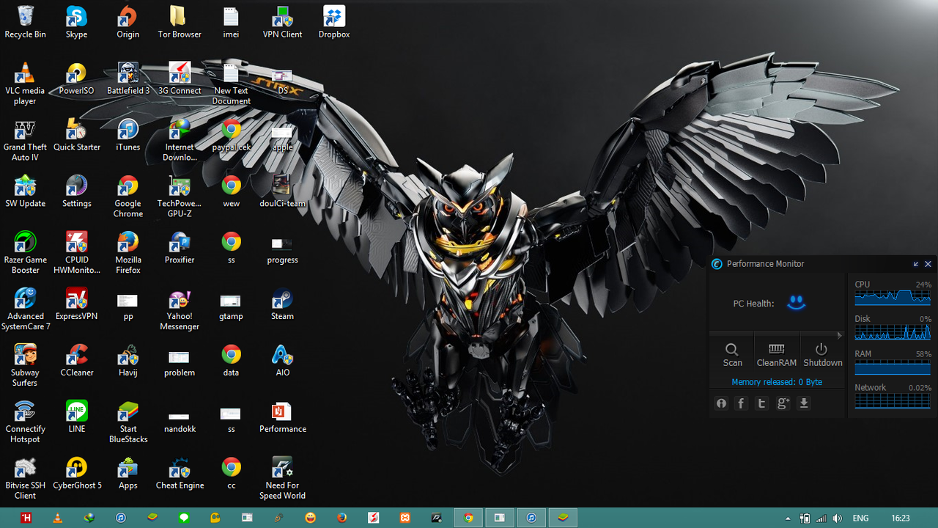Click the CPU usage graph
This screenshot has height=528, width=938.
pyautogui.click(x=893, y=297)
